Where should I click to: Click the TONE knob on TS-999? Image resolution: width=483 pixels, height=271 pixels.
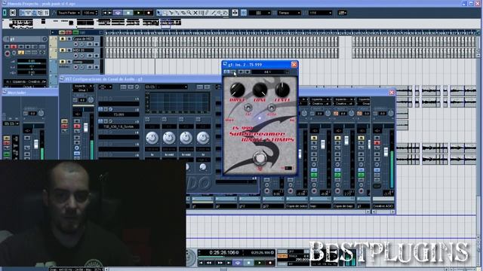coord(260,90)
